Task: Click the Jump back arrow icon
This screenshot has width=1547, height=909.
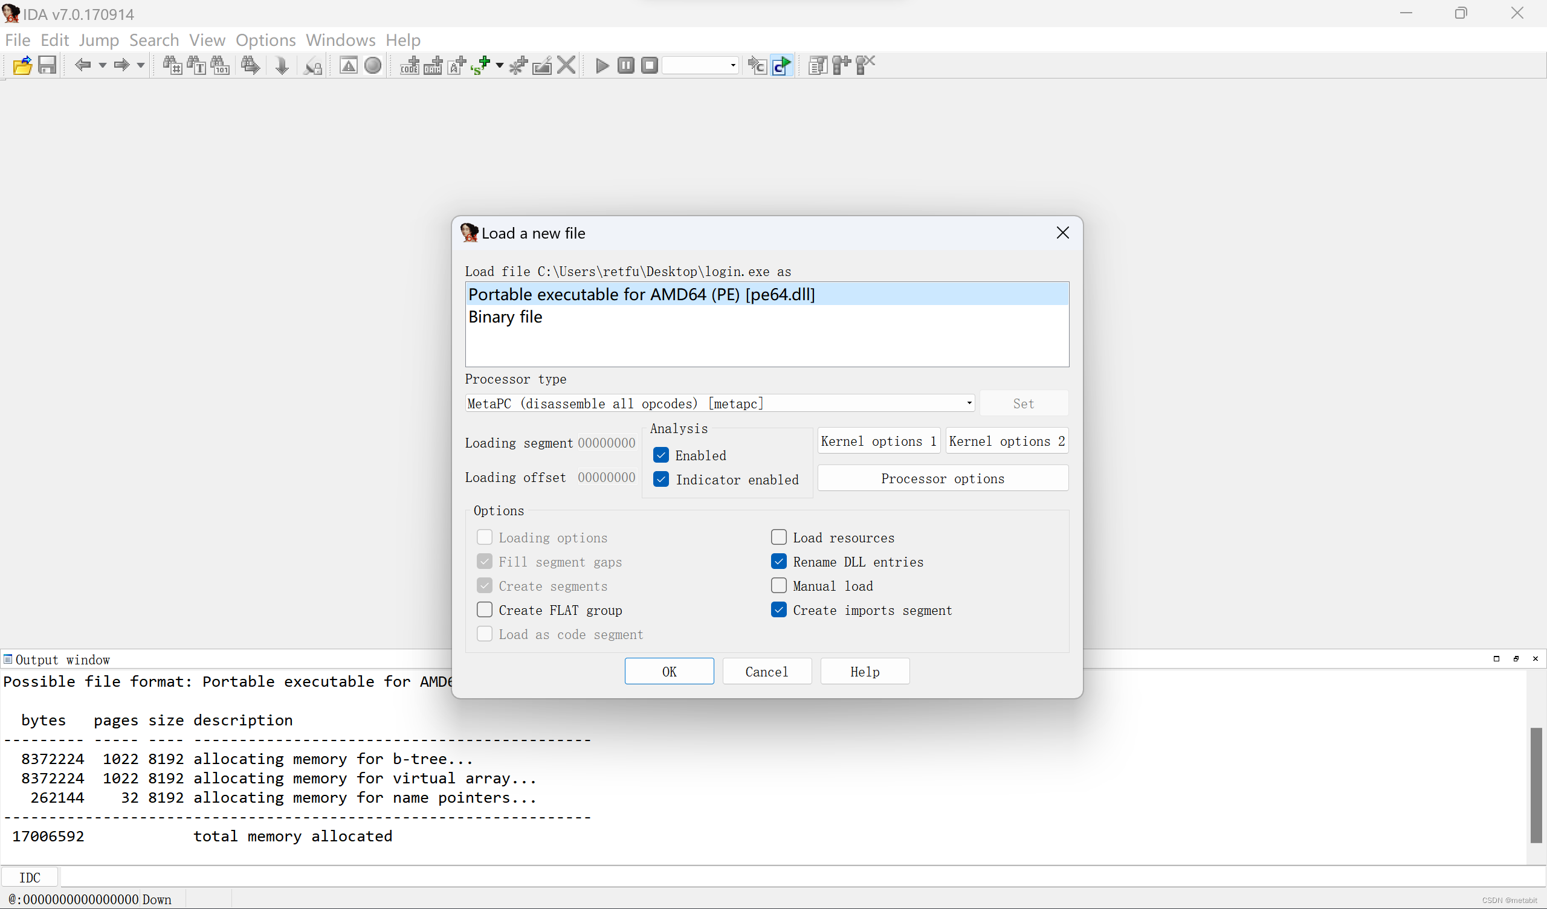Action: tap(83, 65)
